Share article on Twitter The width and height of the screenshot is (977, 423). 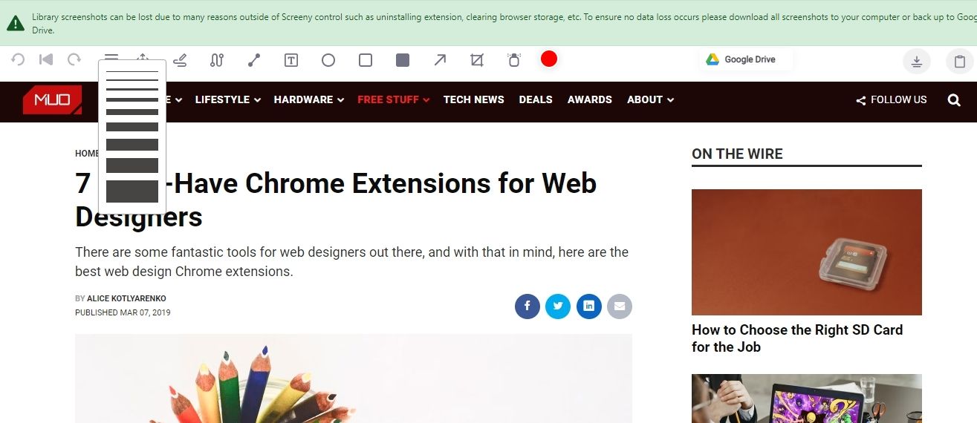(x=558, y=306)
